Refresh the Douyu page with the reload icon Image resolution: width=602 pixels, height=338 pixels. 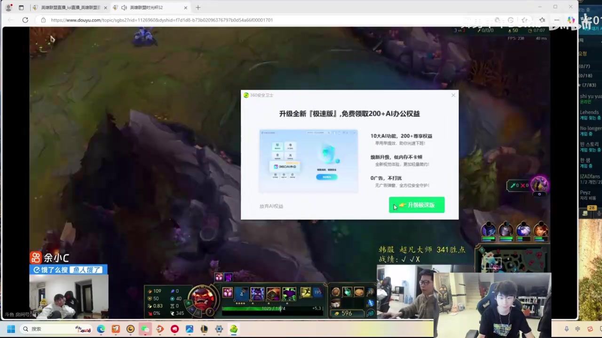25,20
